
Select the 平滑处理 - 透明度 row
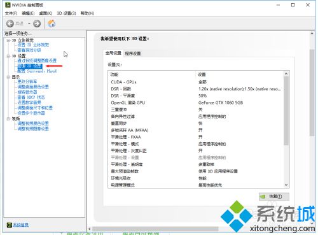pos(196,164)
